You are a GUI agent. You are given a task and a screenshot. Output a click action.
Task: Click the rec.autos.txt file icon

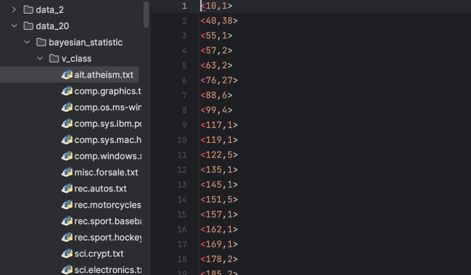(x=67, y=189)
